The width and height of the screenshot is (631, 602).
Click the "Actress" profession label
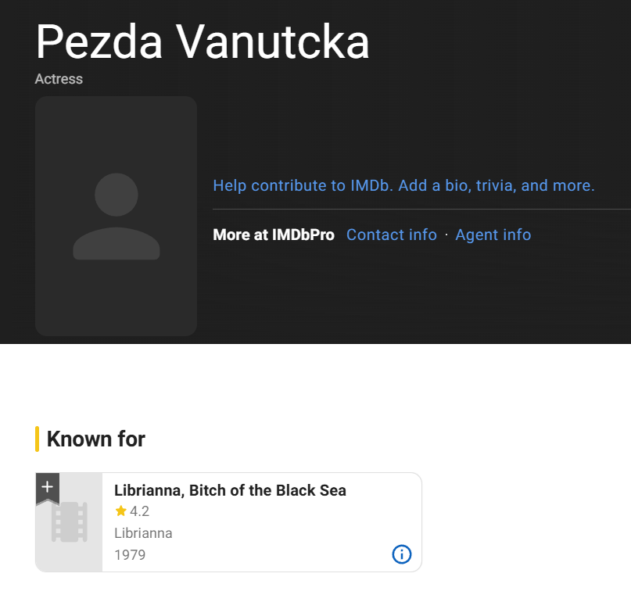(59, 79)
